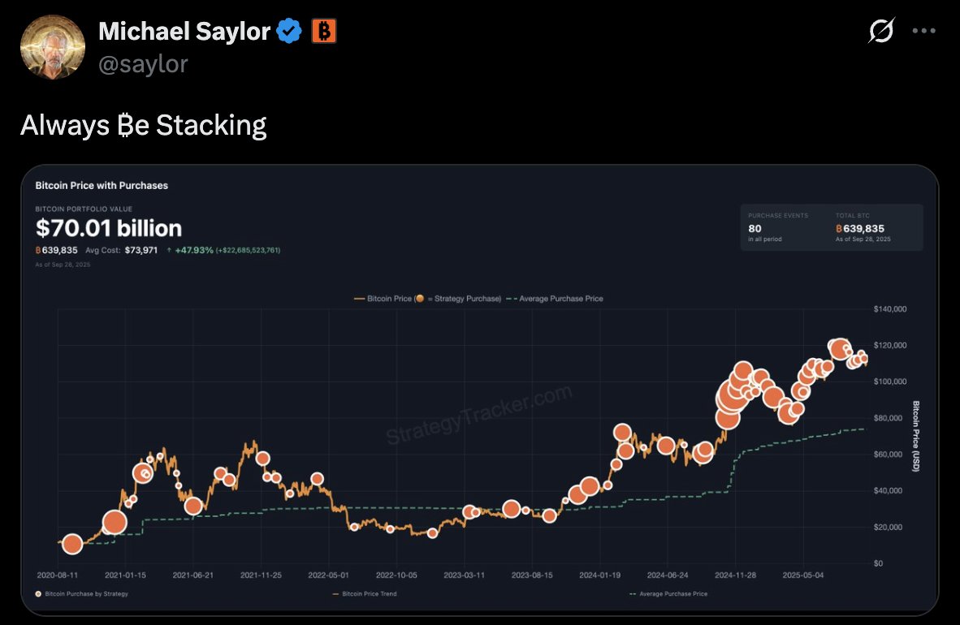Toggle Bitcoin Purchase by Strategy legend
Screen dimensions: 960x625
click(82, 594)
